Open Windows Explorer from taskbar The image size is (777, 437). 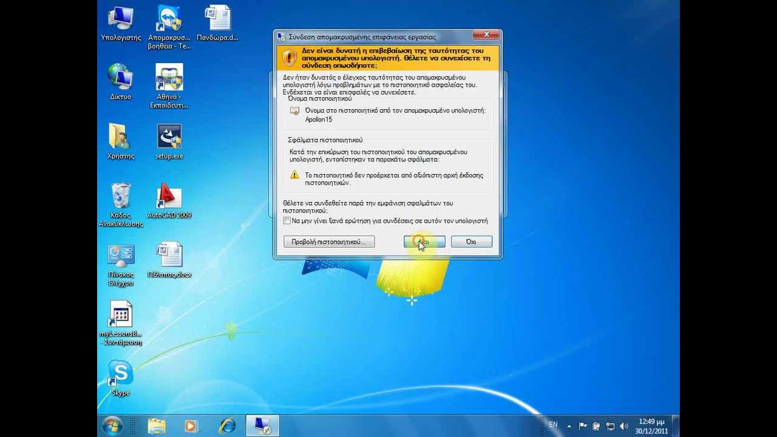click(157, 426)
